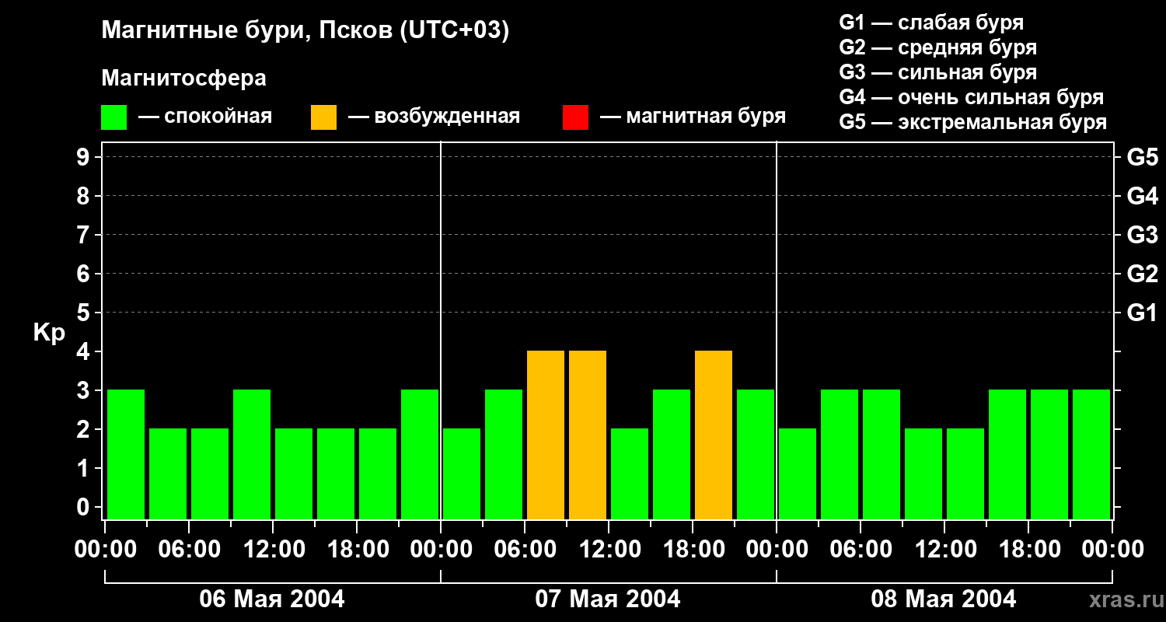
Task: Select the chart title 'Магнитные бури, Псков (UTC+03)'
Action: pyautogui.click(x=305, y=31)
